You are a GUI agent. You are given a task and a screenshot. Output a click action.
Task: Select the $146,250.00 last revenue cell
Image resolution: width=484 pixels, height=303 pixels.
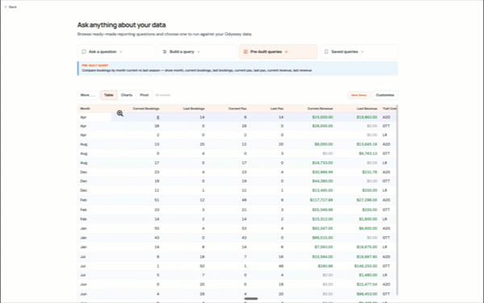coord(365,266)
